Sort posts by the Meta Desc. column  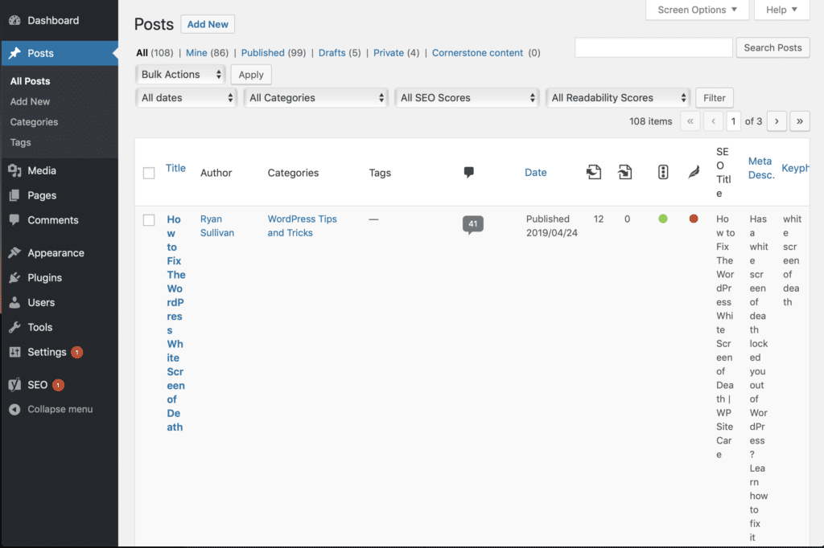761,168
